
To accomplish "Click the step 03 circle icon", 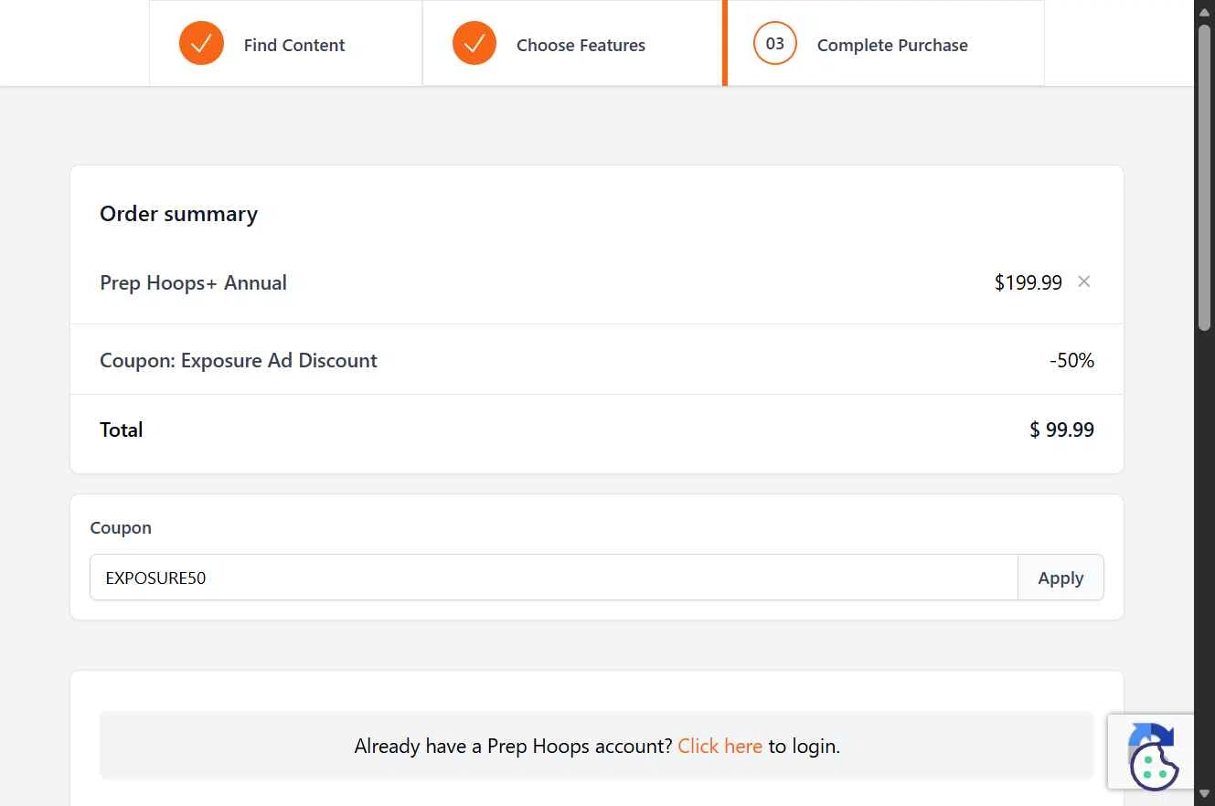I will [x=775, y=43].
